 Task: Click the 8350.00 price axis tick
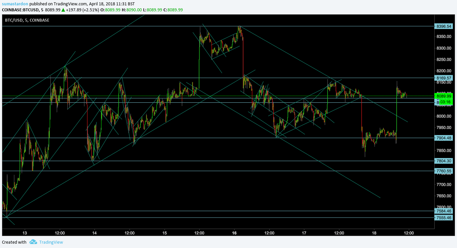pos(444,36)
